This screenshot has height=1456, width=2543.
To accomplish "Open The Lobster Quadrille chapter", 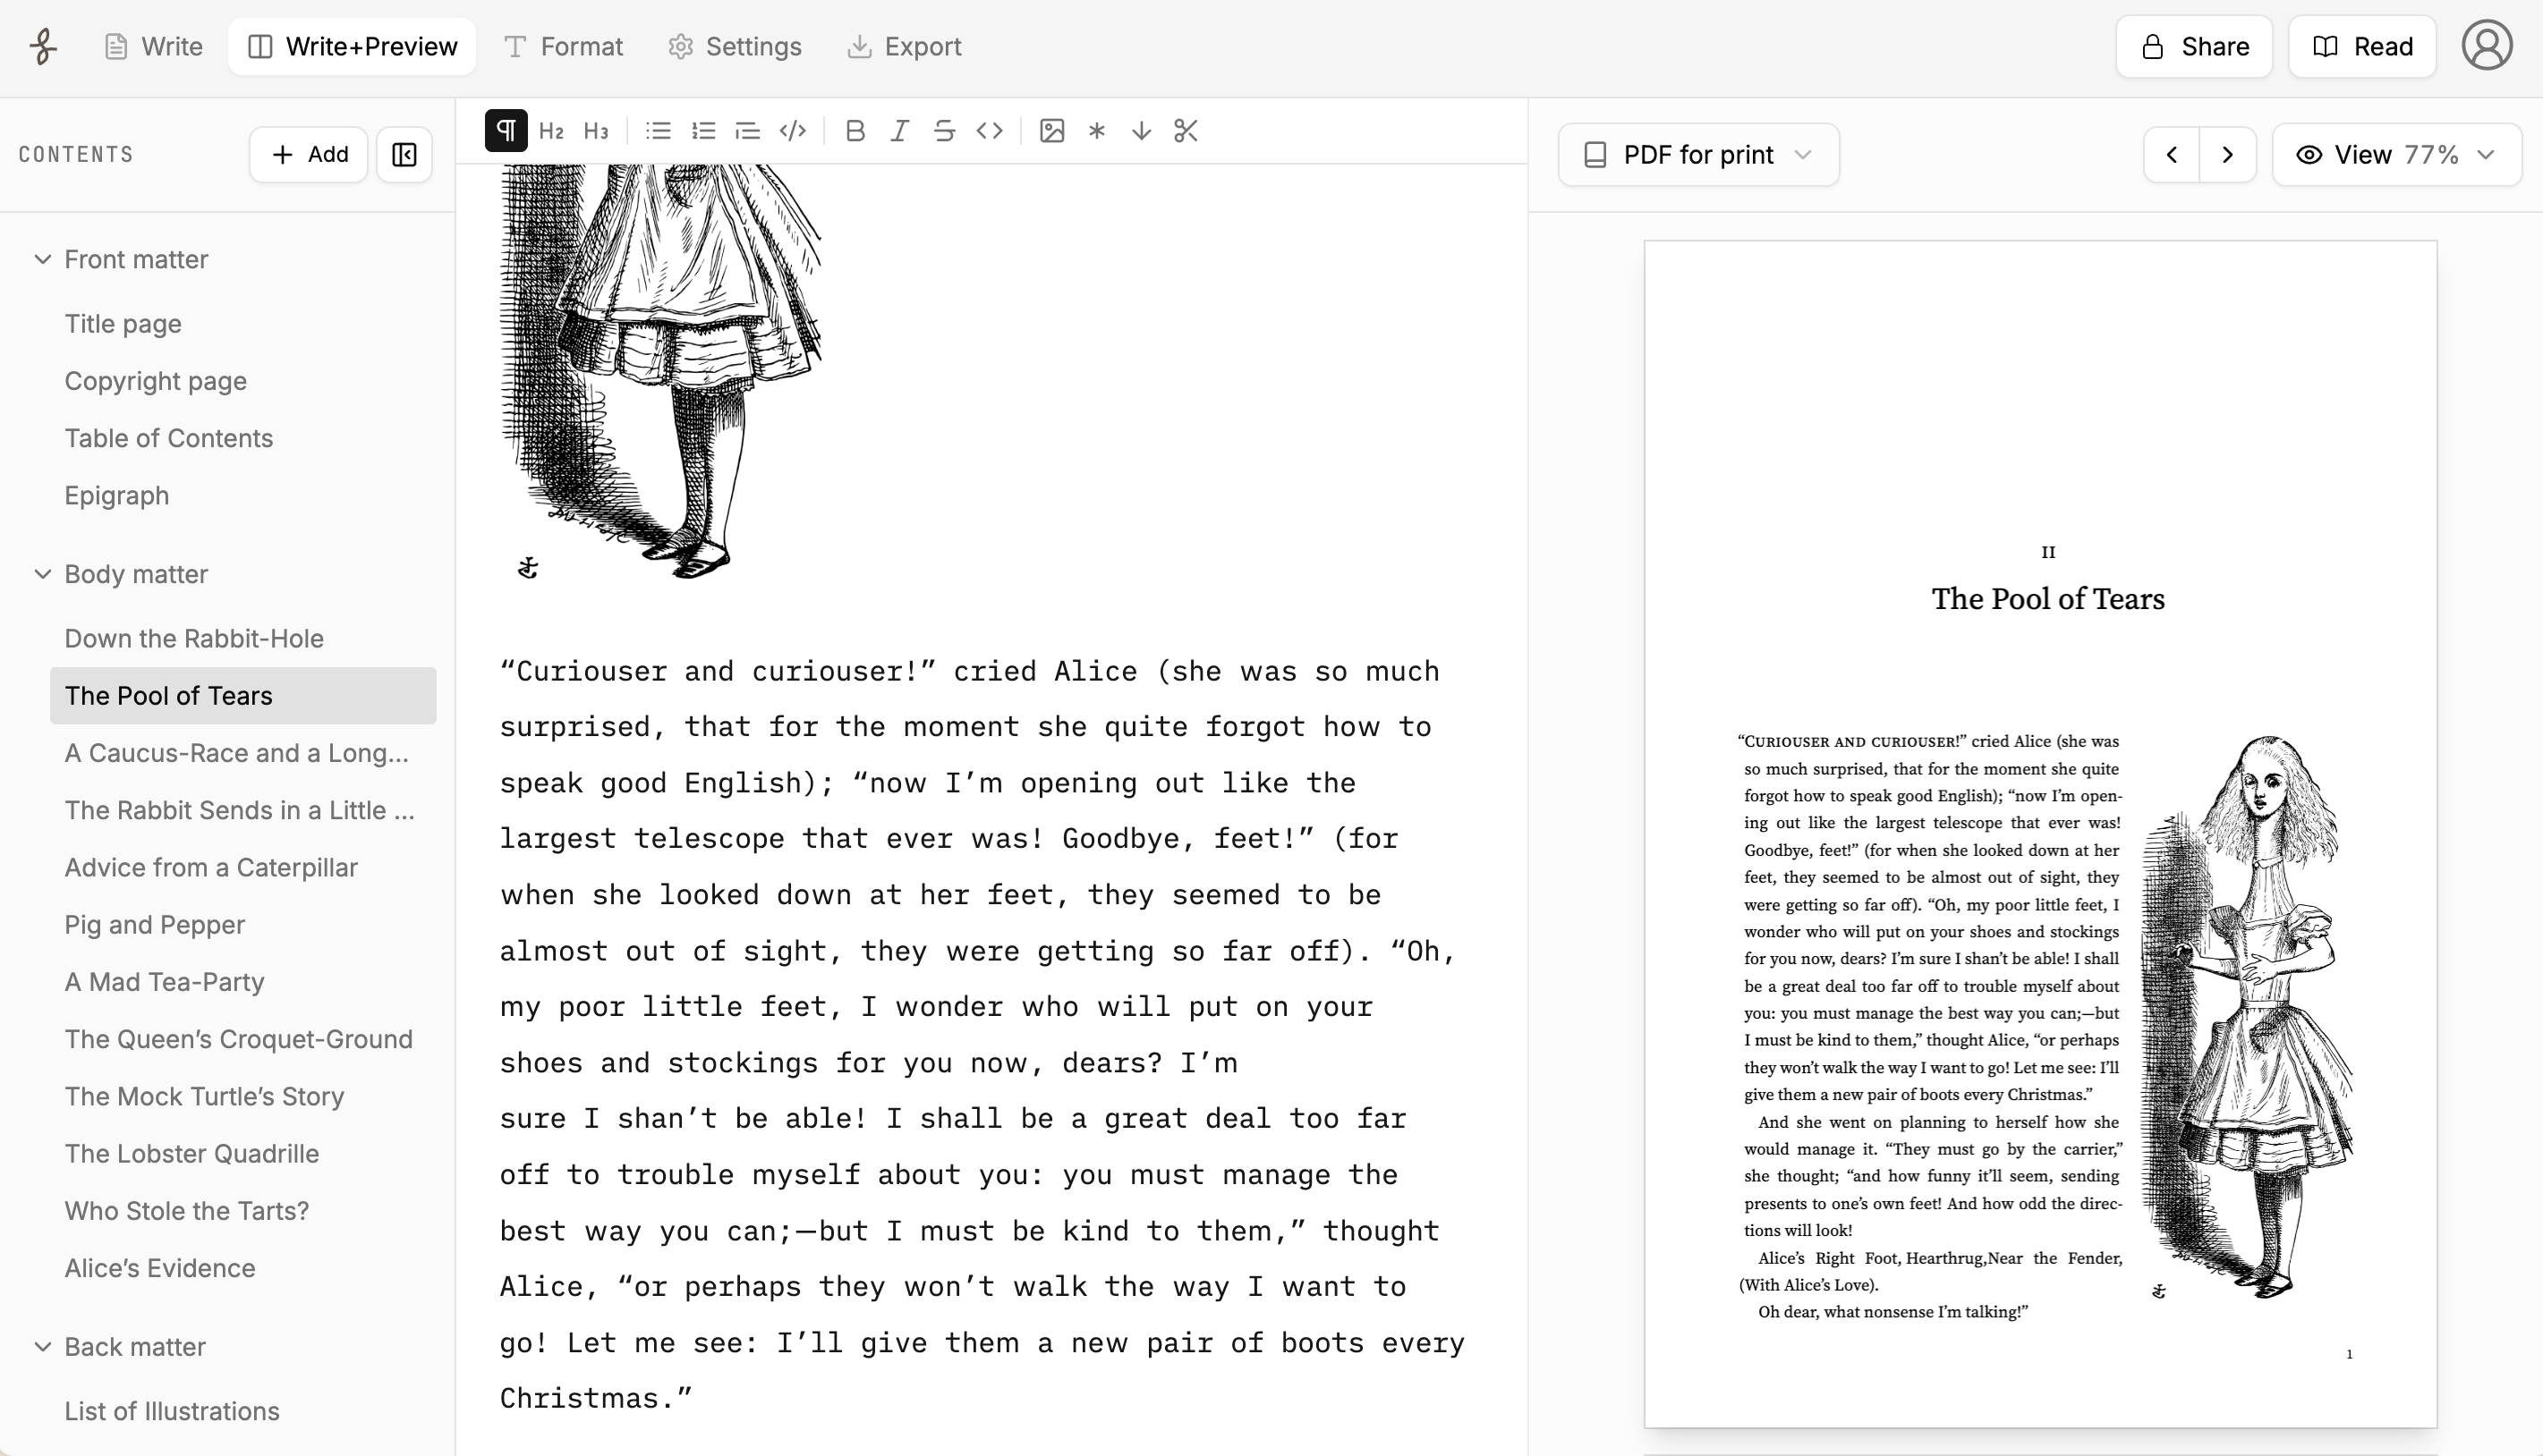I will [243, 1154].
